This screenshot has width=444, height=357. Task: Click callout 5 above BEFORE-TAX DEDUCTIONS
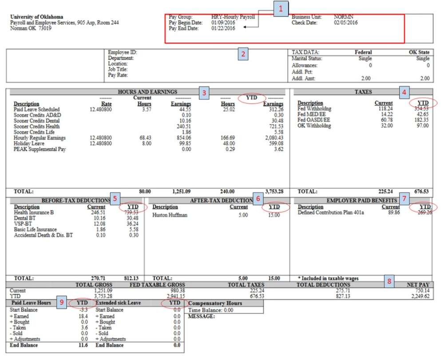point(115,198)
